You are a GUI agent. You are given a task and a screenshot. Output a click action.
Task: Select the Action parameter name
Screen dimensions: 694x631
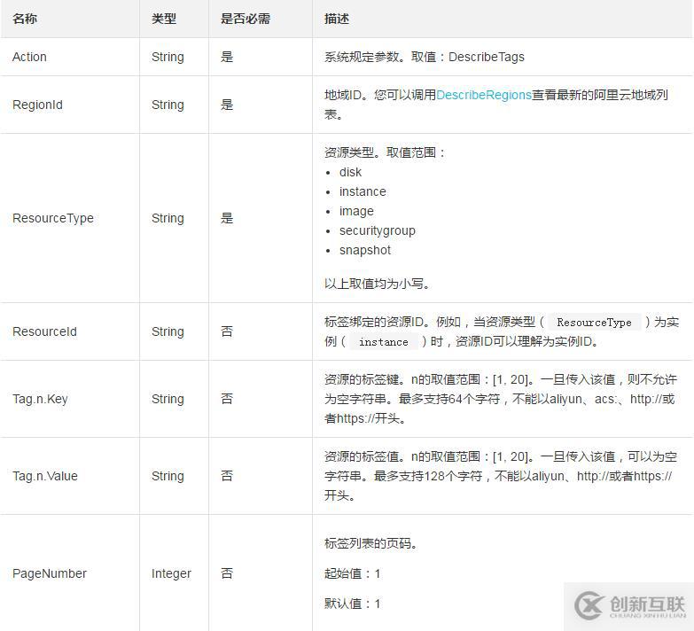[29, 57]
